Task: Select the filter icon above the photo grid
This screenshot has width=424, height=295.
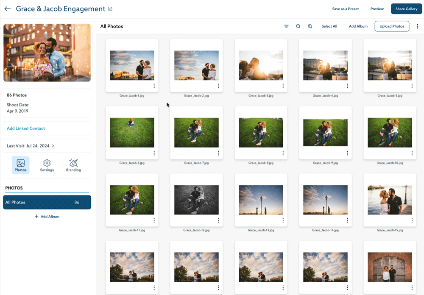Action: [x=286, y=26]
